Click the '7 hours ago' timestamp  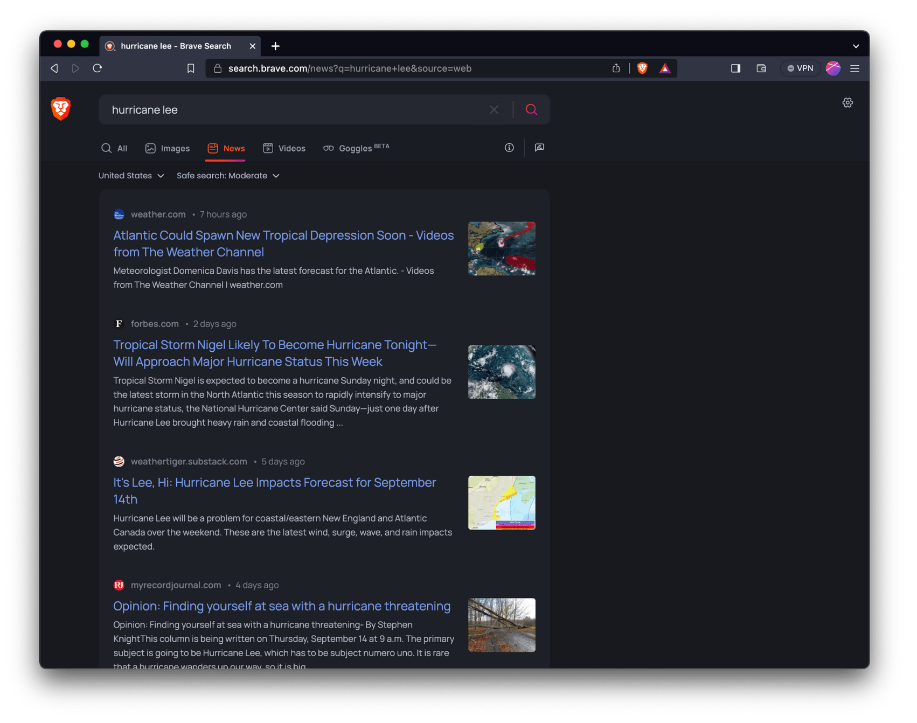coord(223,214)
